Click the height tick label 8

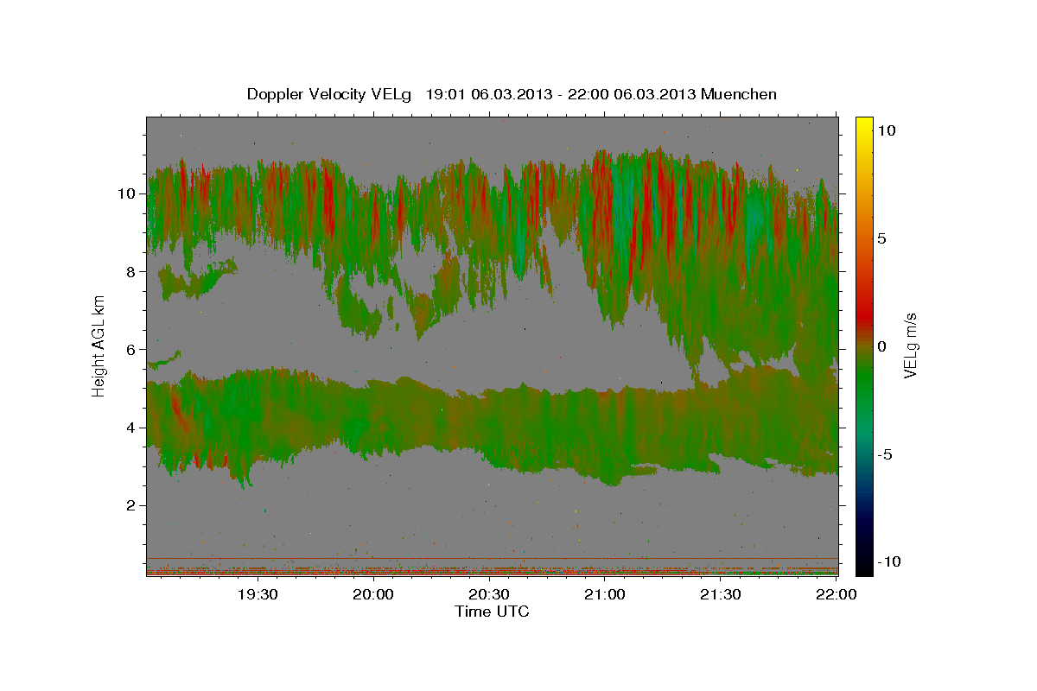(x=133, y=271)
